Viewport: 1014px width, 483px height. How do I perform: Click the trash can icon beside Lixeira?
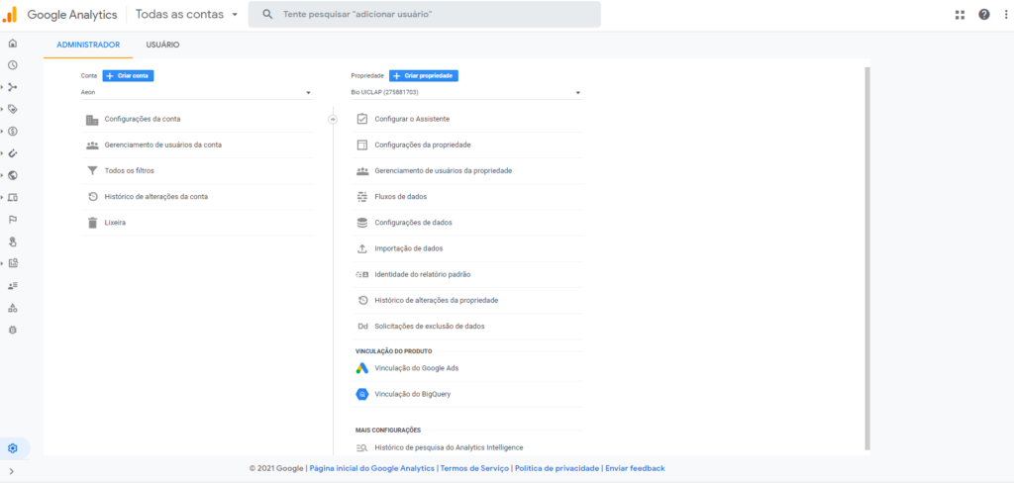pos(92,223)
